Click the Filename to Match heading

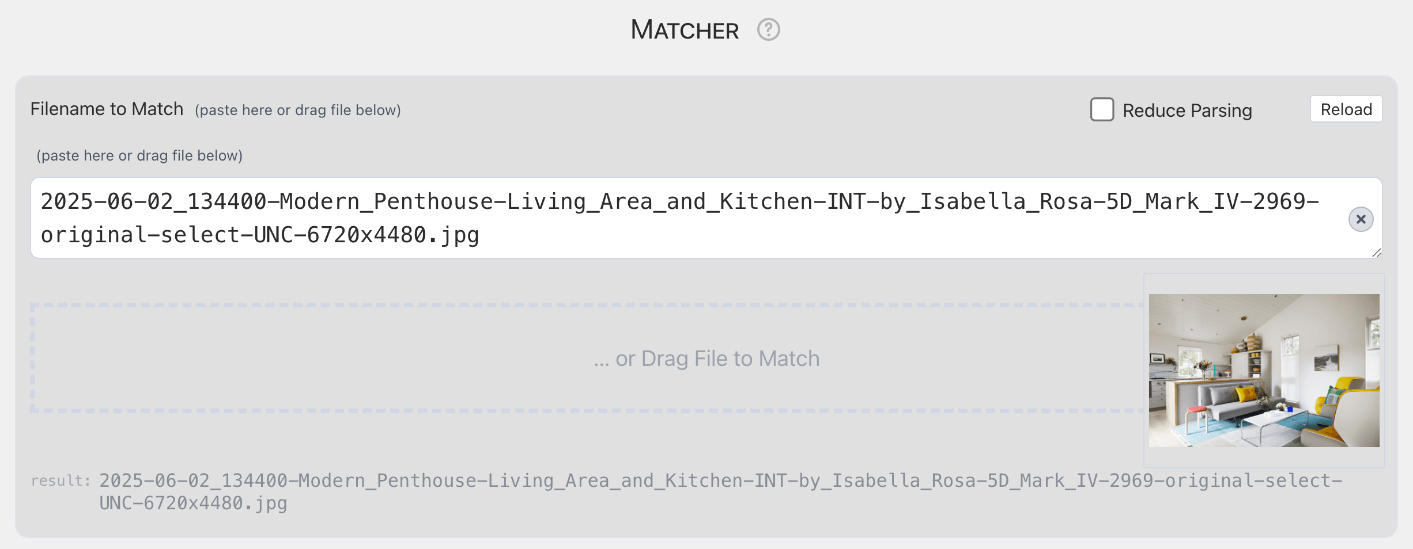(107, 108)
